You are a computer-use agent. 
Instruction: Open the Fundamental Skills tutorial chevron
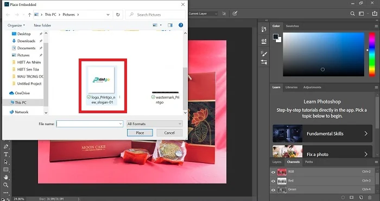366,133
